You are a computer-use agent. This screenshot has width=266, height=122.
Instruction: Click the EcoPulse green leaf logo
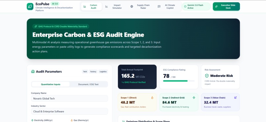(30, 7)
